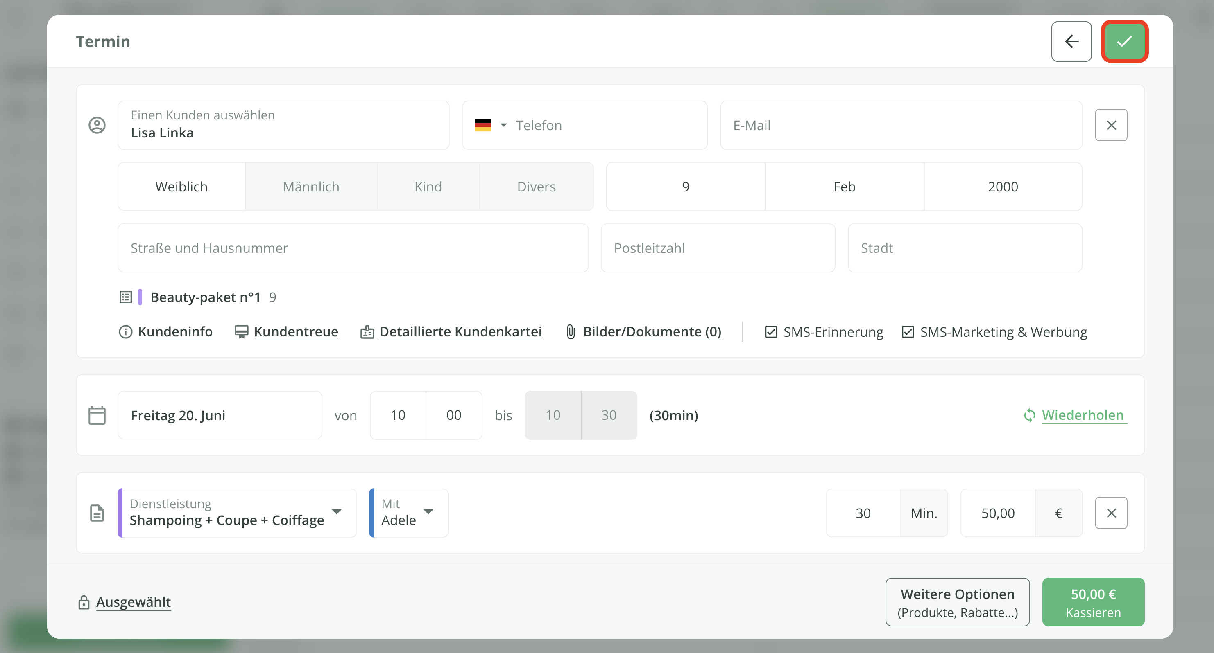Click the purple Beauty-paket color marker
The image size is (1214, 653).
(140, 297)
